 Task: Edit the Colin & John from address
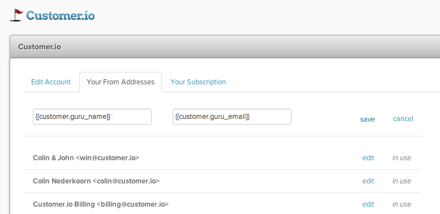(x=368, y=158)
